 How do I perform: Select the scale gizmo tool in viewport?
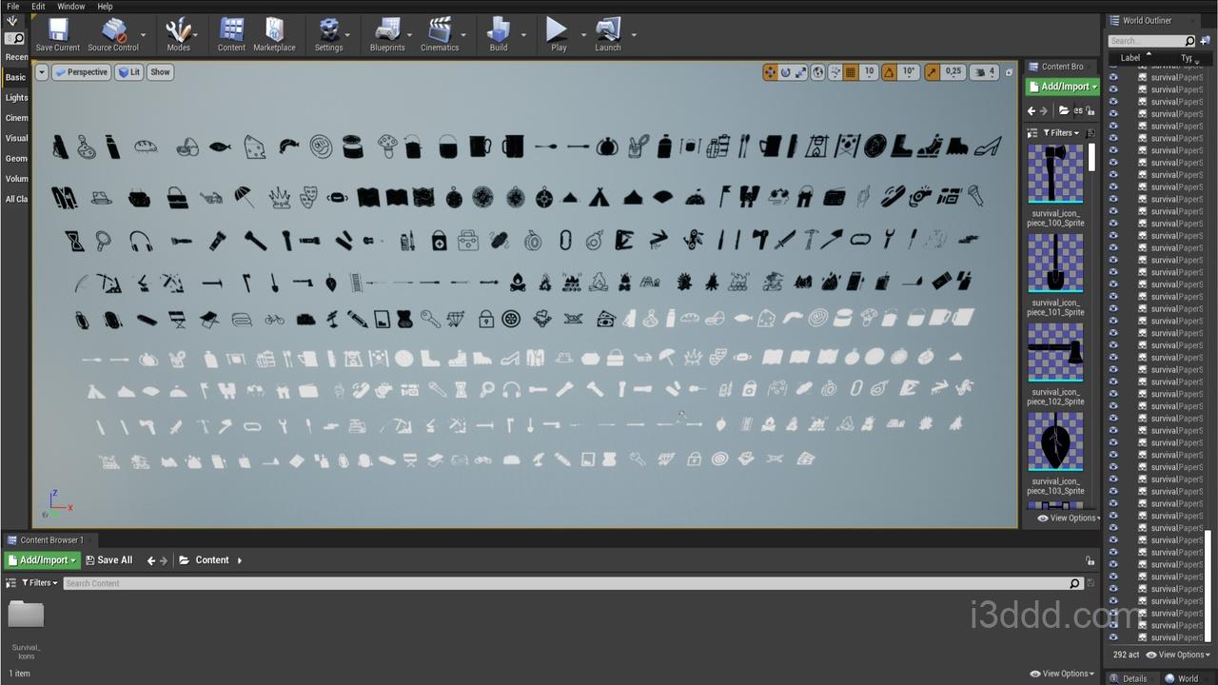[x=801, y=72]
